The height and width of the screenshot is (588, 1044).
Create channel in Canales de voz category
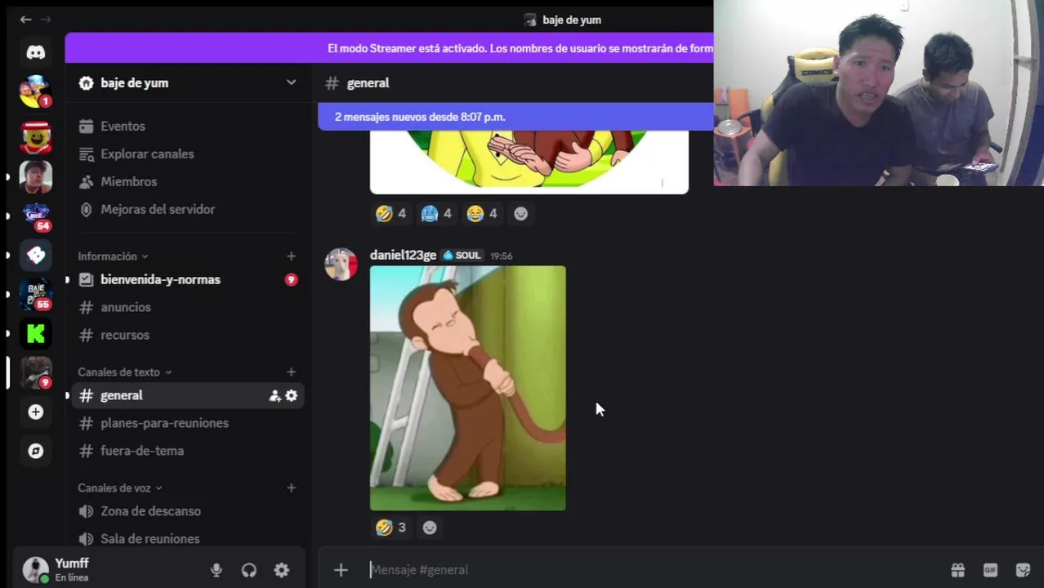tap(291, 488)
